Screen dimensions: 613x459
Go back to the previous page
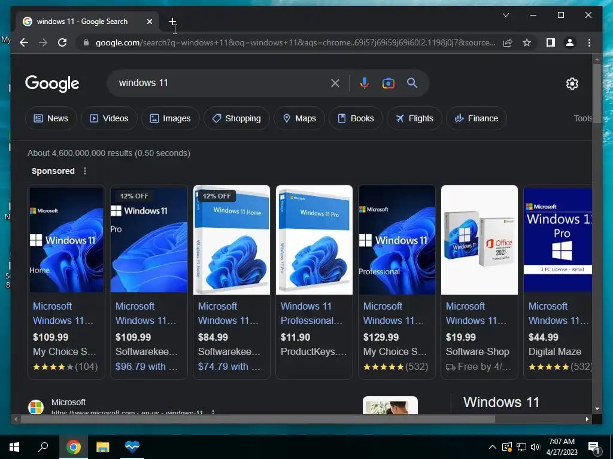pos(24,42)
